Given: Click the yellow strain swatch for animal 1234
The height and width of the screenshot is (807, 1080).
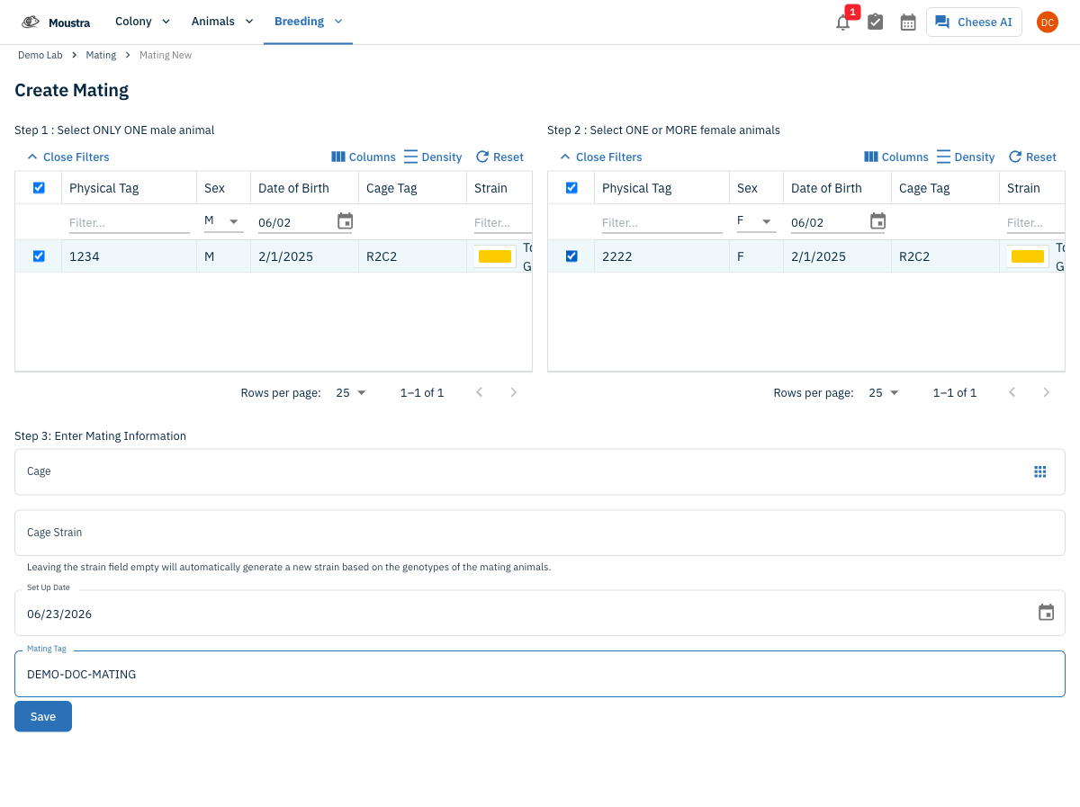Looking at the screenshot, I should click(x=495, y=256).
